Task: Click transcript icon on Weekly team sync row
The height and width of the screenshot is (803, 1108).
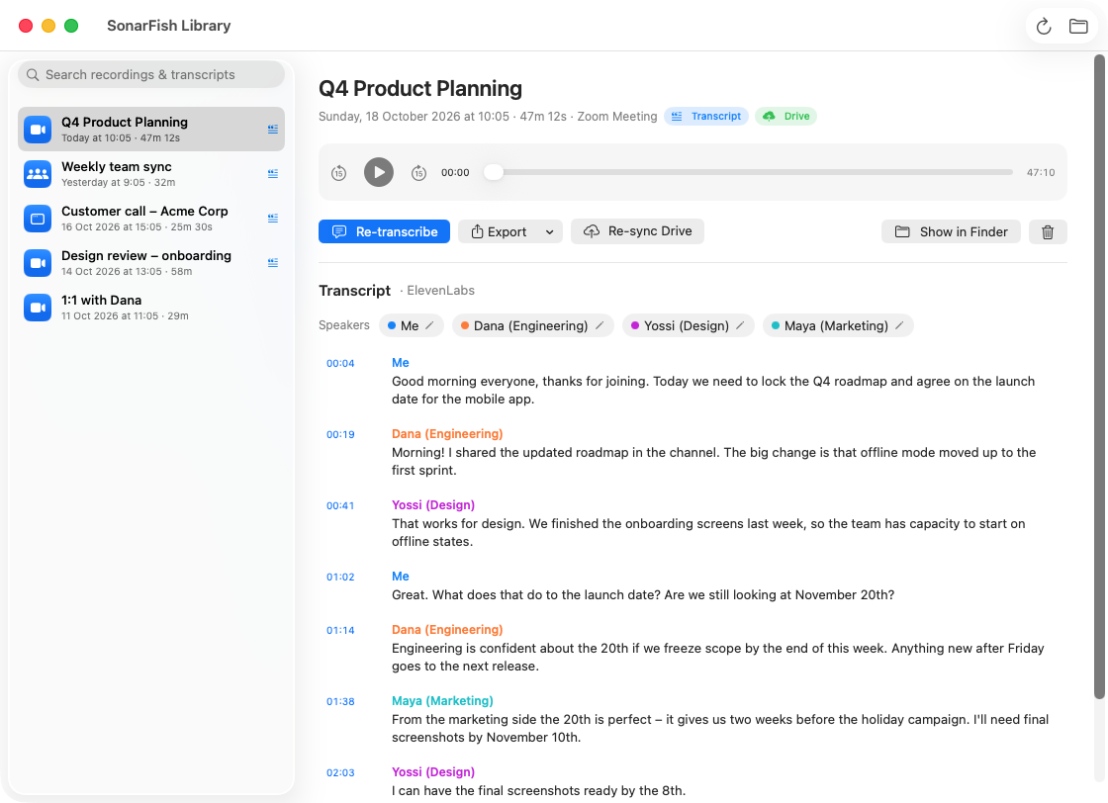Action: [273, 174]
